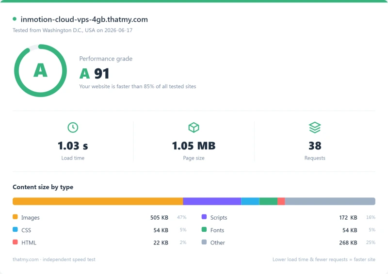The image size is (388, 274).
Task: Click the '1.05 MB' page size value
Action: [x=194, y=145]
